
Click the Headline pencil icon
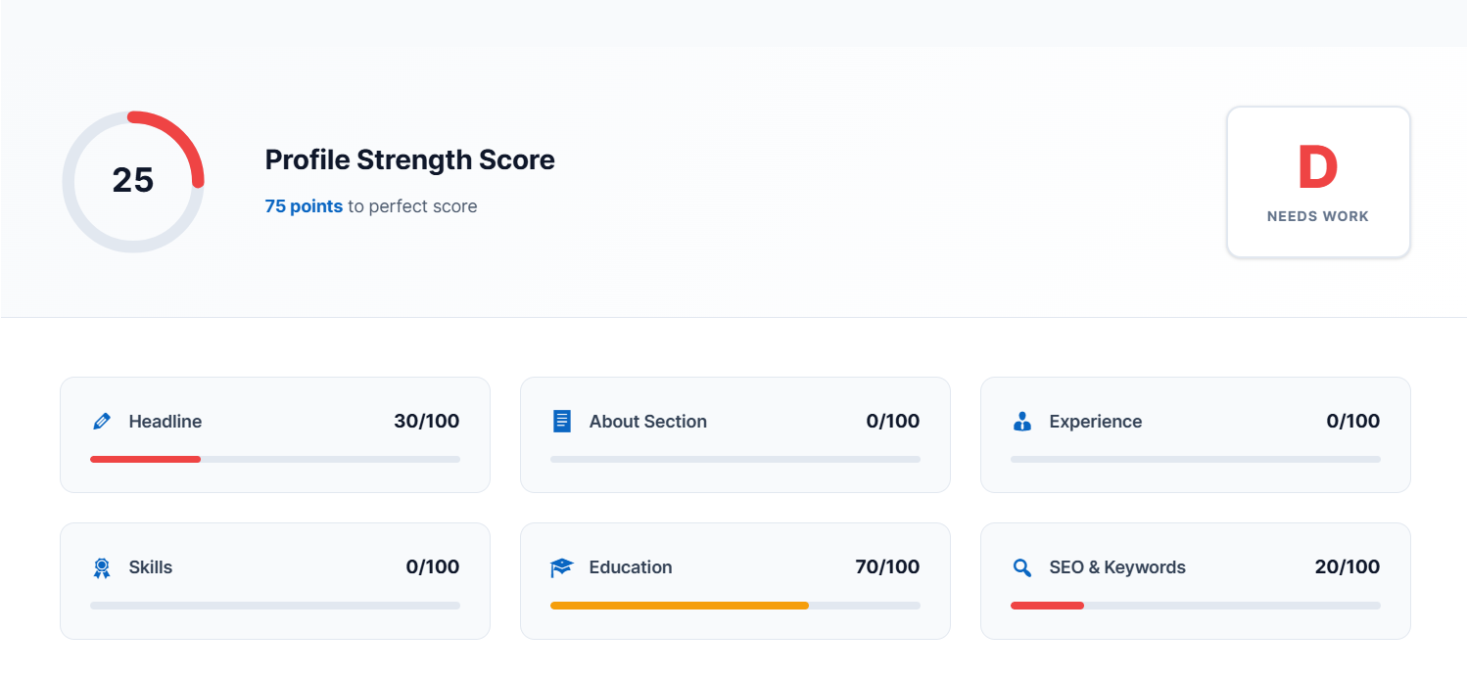101,422
